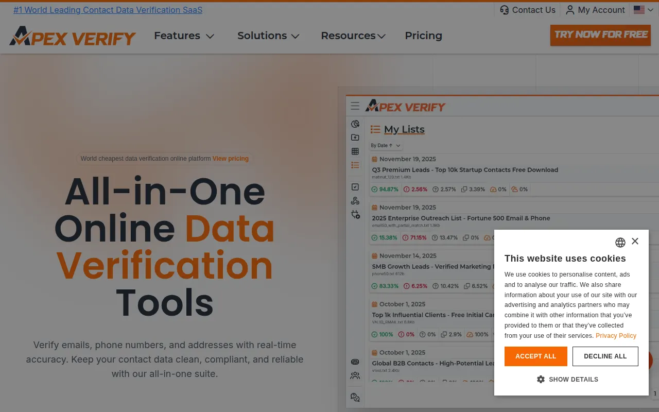Click the red alert icon beside 71.15%
This screenshot has width=659, height=412.
(x=406, y=238)
